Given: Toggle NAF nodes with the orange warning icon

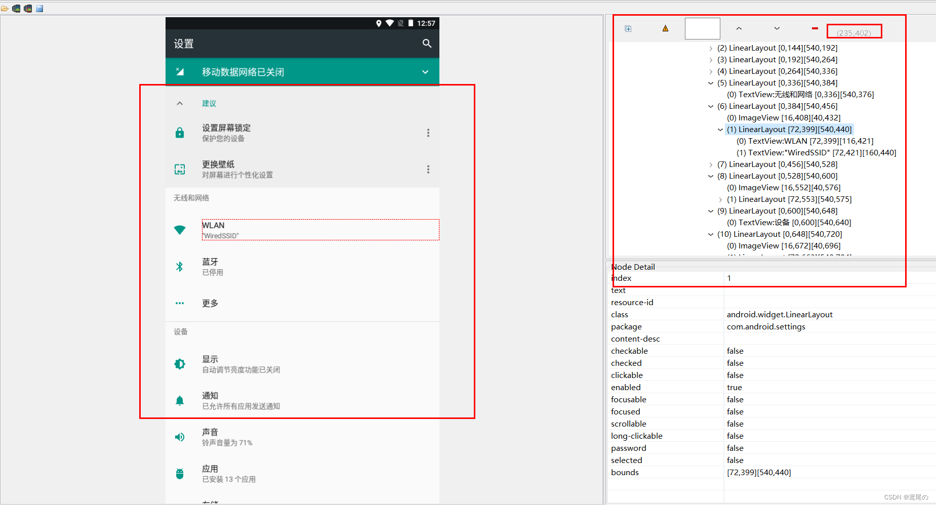Looking at the screenshot, I should tap(665, 28).
